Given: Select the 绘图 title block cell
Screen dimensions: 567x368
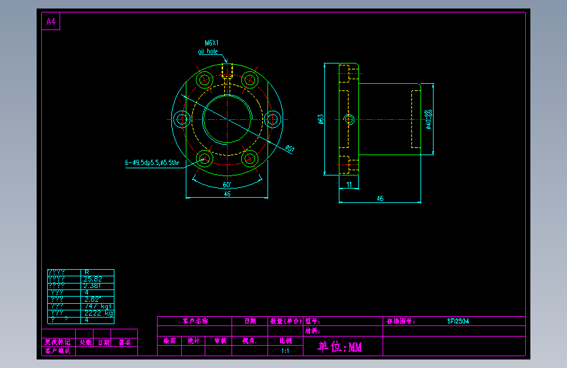Looking at the screenshot, I should coord(169,340).
